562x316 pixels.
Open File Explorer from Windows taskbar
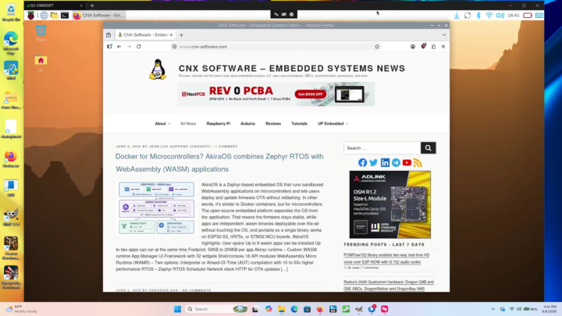[281, 309]
